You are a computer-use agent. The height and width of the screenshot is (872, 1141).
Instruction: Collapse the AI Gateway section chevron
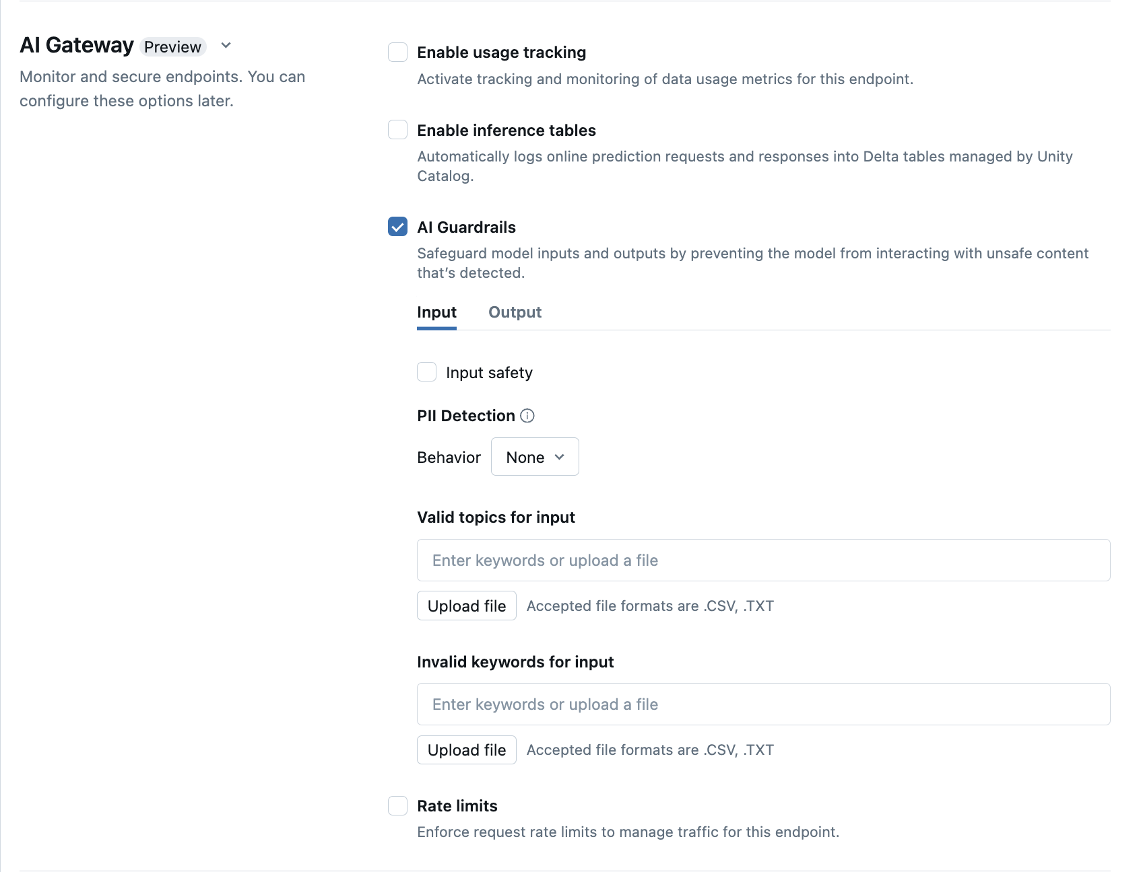point(226,46)
